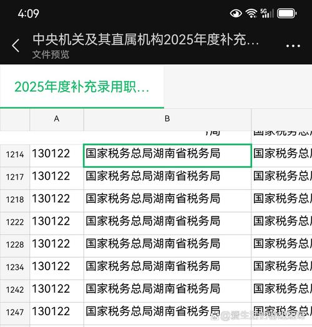Click cell 130122 in row 1242

[x=57, y=290]
